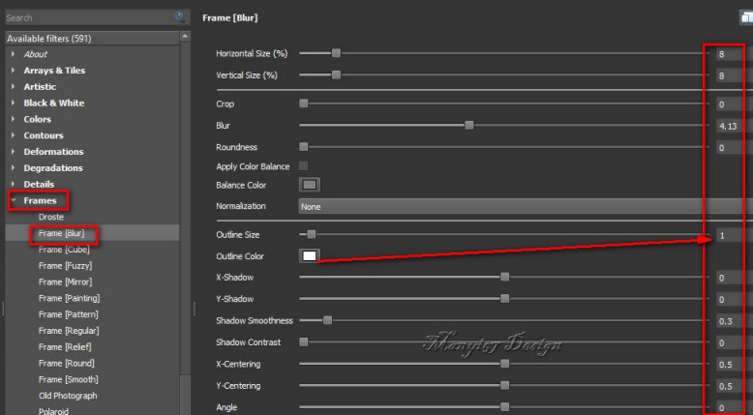The height and width of the screenshot is (415, 753).
Task: Pick the Frame [Painting] filter
Action: (x=69, y=298)
